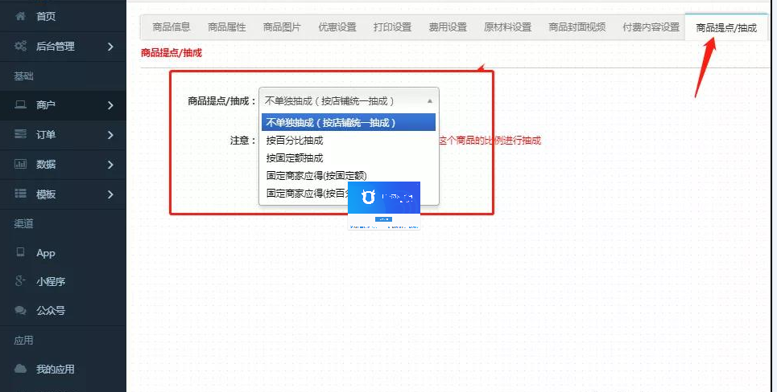Screen dimensions: 777x392
Task: Open 小程序 channel label
Action: (x=51, y=282)
